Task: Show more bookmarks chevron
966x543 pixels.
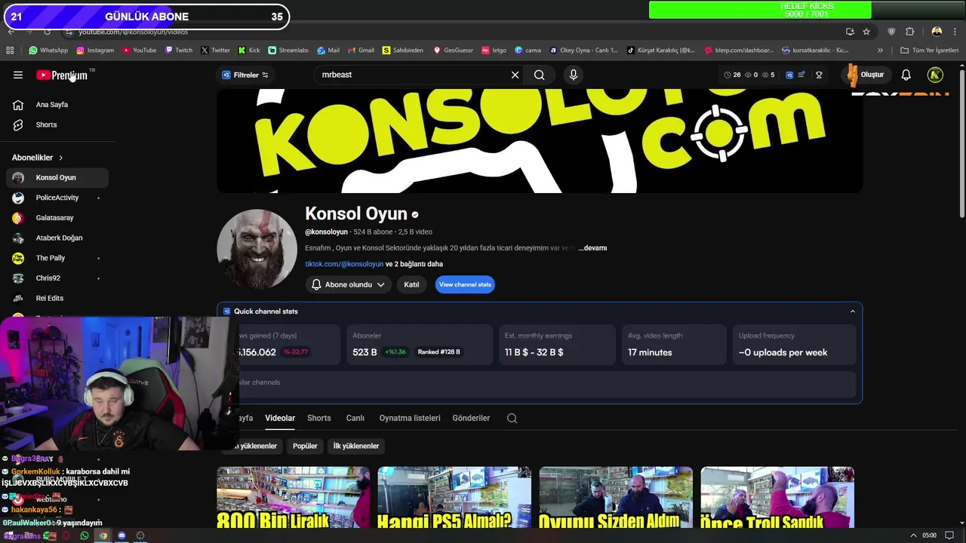Action: 880,51
